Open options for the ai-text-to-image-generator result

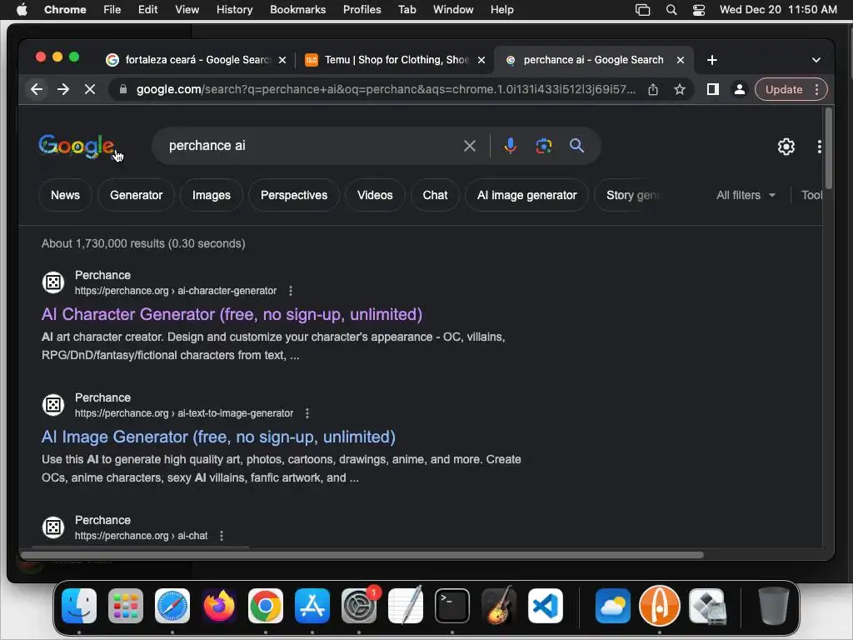(x=307, y=413)
